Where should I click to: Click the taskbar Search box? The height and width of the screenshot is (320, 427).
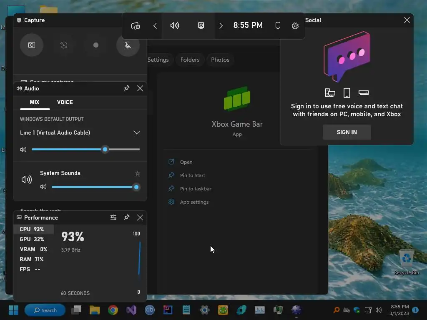coord(45,310)
